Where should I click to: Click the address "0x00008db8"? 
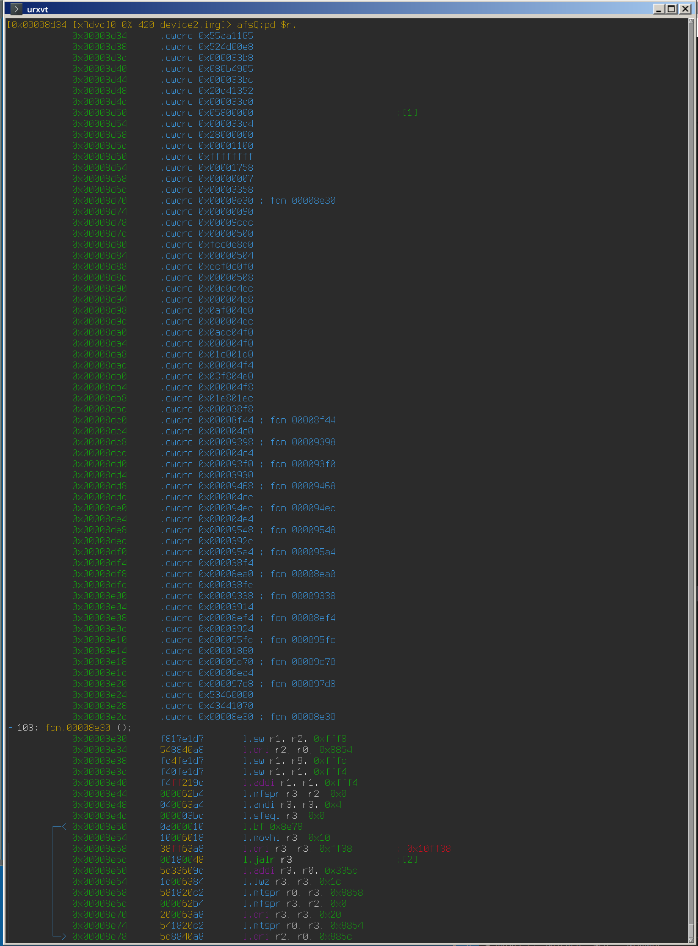99,398
